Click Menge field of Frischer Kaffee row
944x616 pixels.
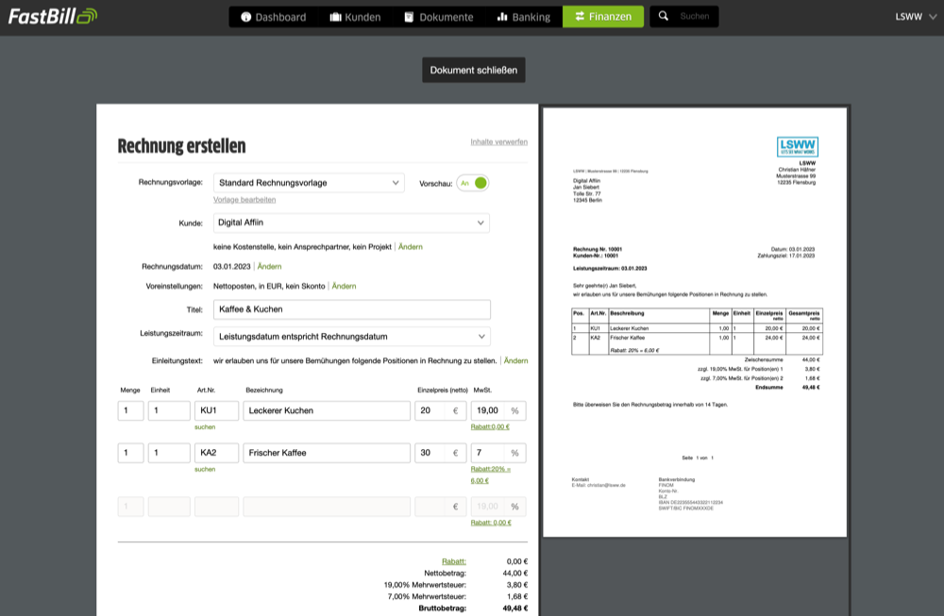[130, 453]
